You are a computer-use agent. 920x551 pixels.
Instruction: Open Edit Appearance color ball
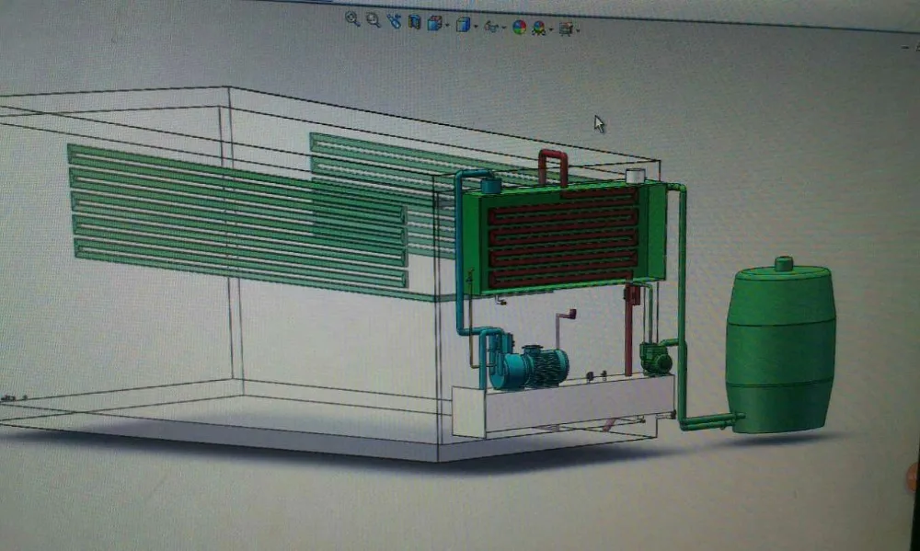(x=519, y=27)
